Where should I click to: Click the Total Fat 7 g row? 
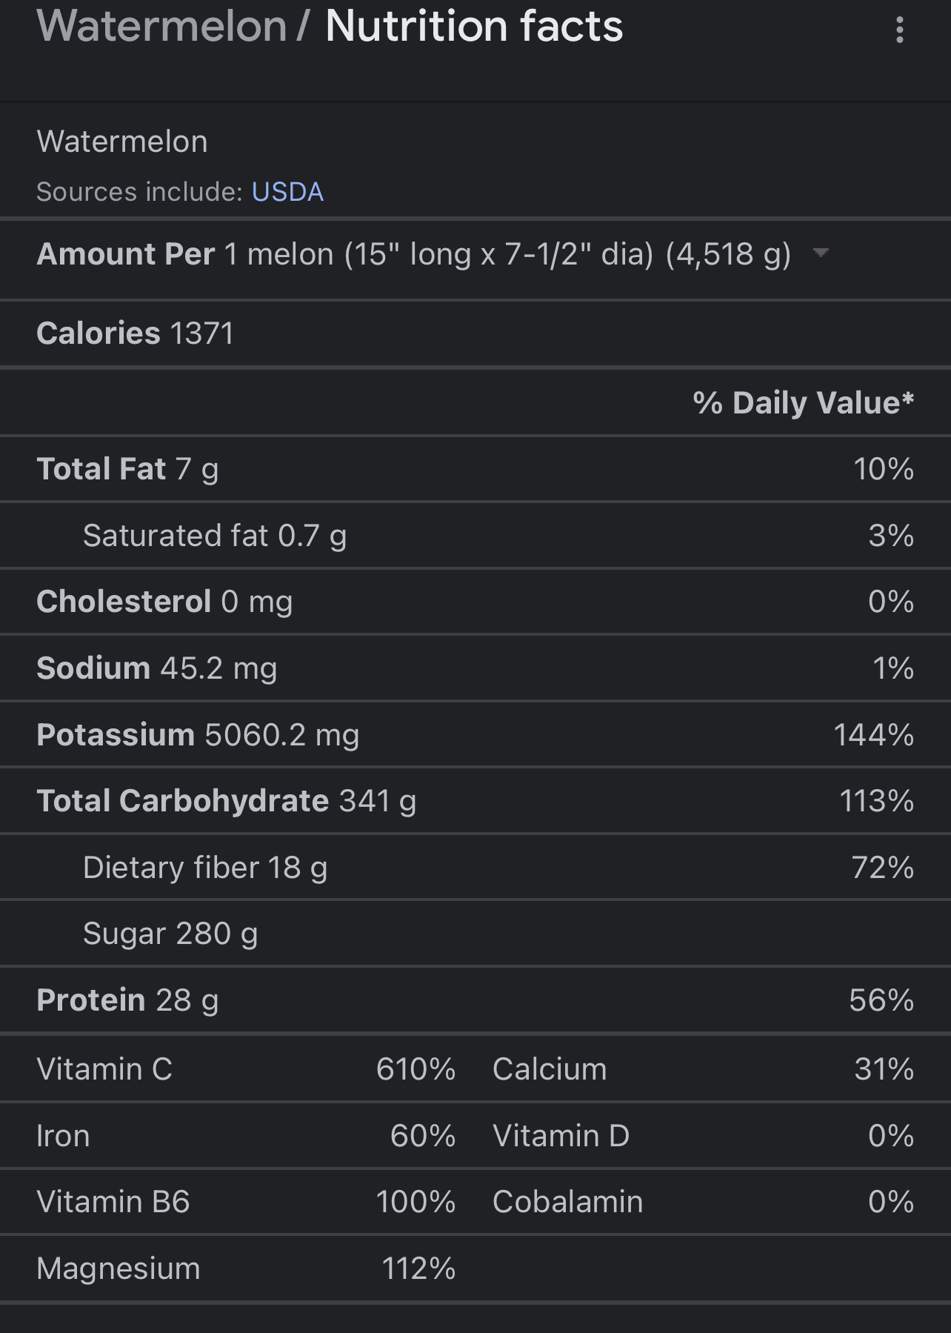coord(475,469)
